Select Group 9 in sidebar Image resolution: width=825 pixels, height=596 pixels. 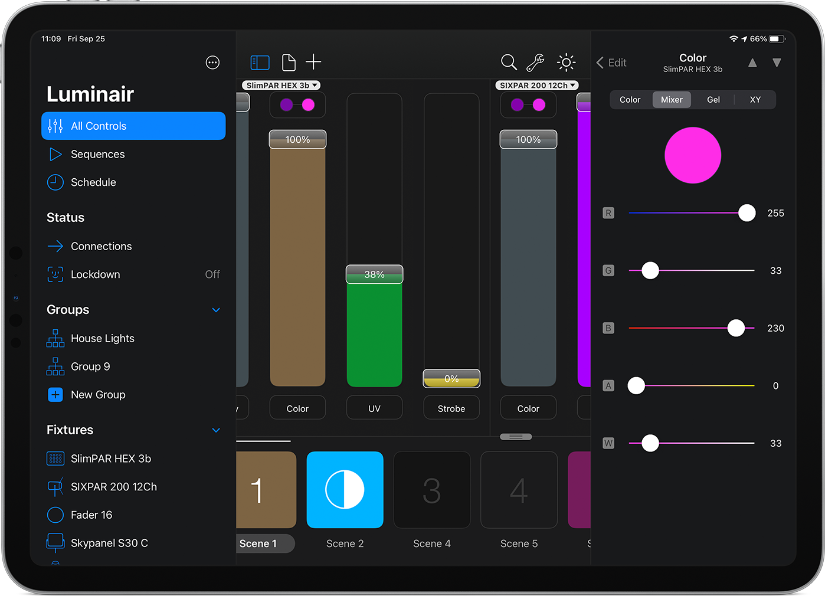click(x=133, y=366)
